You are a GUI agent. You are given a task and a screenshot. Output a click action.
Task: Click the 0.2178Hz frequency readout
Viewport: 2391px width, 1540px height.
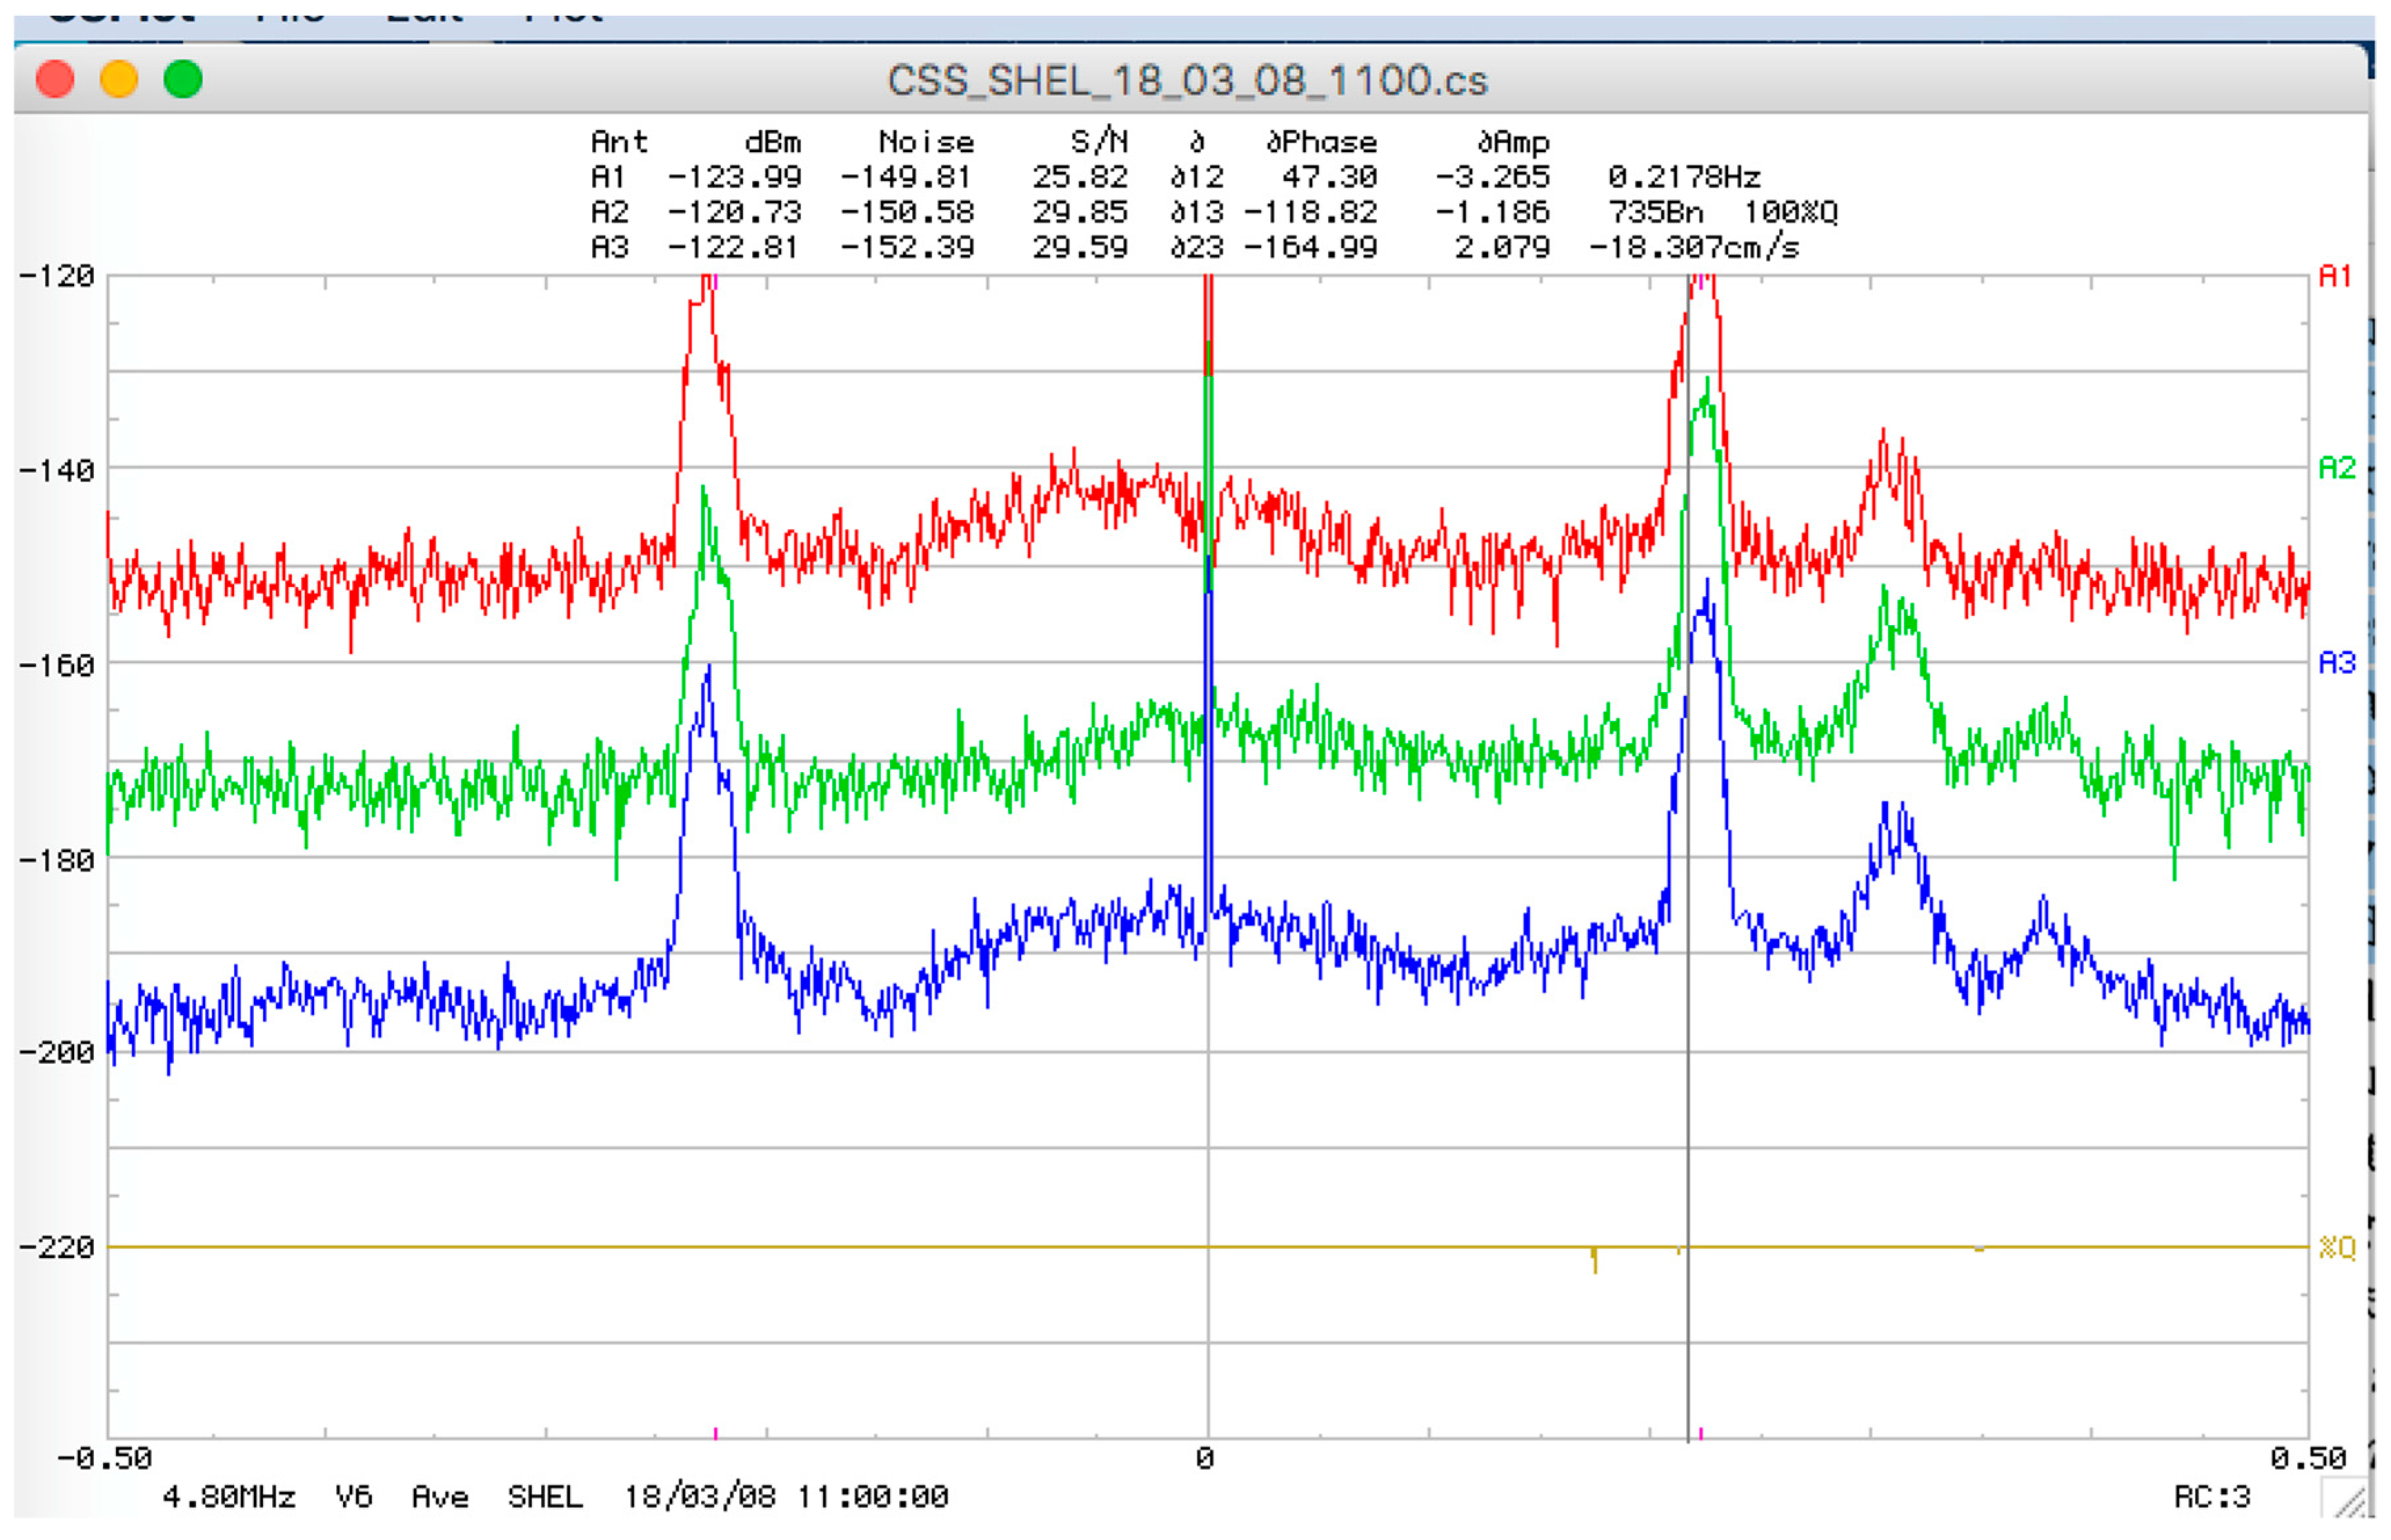[1684, 178]
